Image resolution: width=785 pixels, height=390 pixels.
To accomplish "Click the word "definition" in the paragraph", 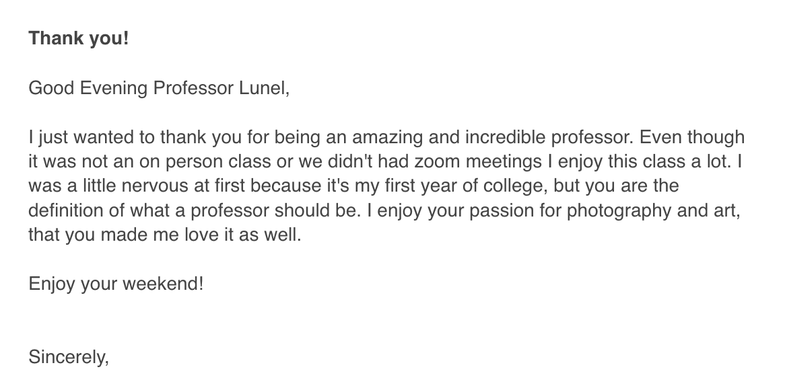I will point(67,211).
